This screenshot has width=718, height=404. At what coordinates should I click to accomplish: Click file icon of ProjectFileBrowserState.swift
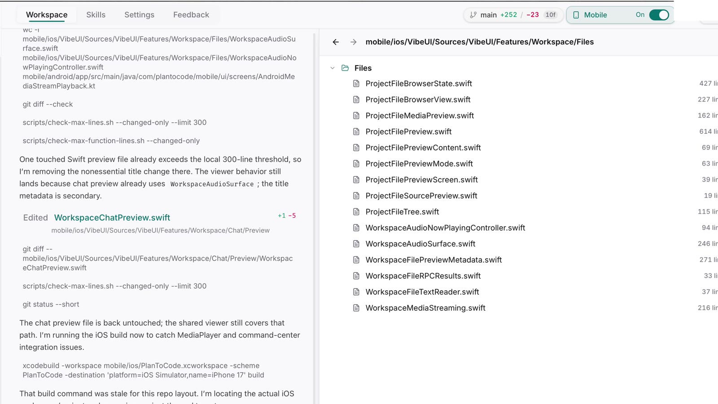tap(356, 83)
